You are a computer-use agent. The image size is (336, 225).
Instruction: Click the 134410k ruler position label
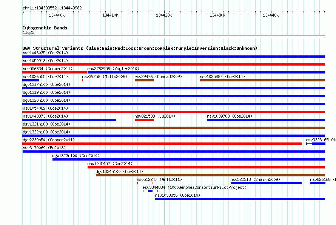(110, 15)
